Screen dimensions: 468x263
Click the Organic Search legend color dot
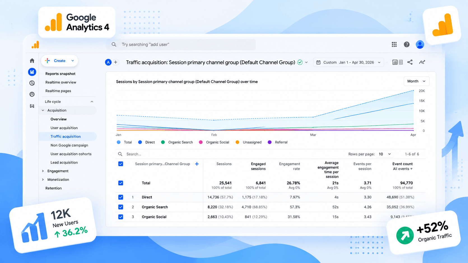click(x=163, y=142)
